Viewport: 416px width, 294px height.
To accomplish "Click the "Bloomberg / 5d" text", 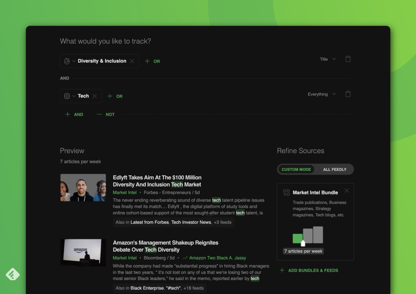I will point(159,258).
